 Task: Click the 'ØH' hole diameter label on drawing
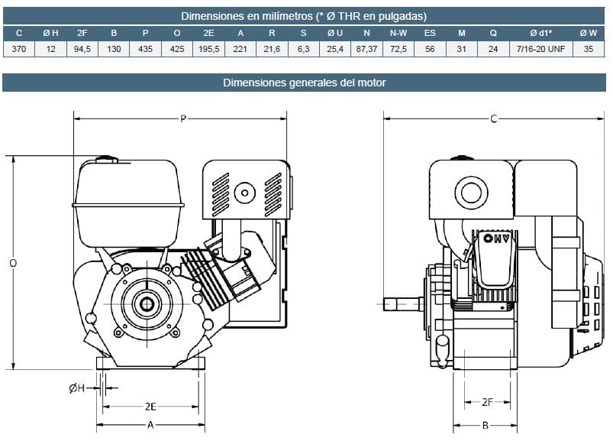coord(76,388)
